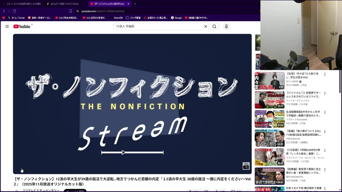Open the 遺書＋吸書が一つに bookmark
Screen dimensions: 342x192
40,18
